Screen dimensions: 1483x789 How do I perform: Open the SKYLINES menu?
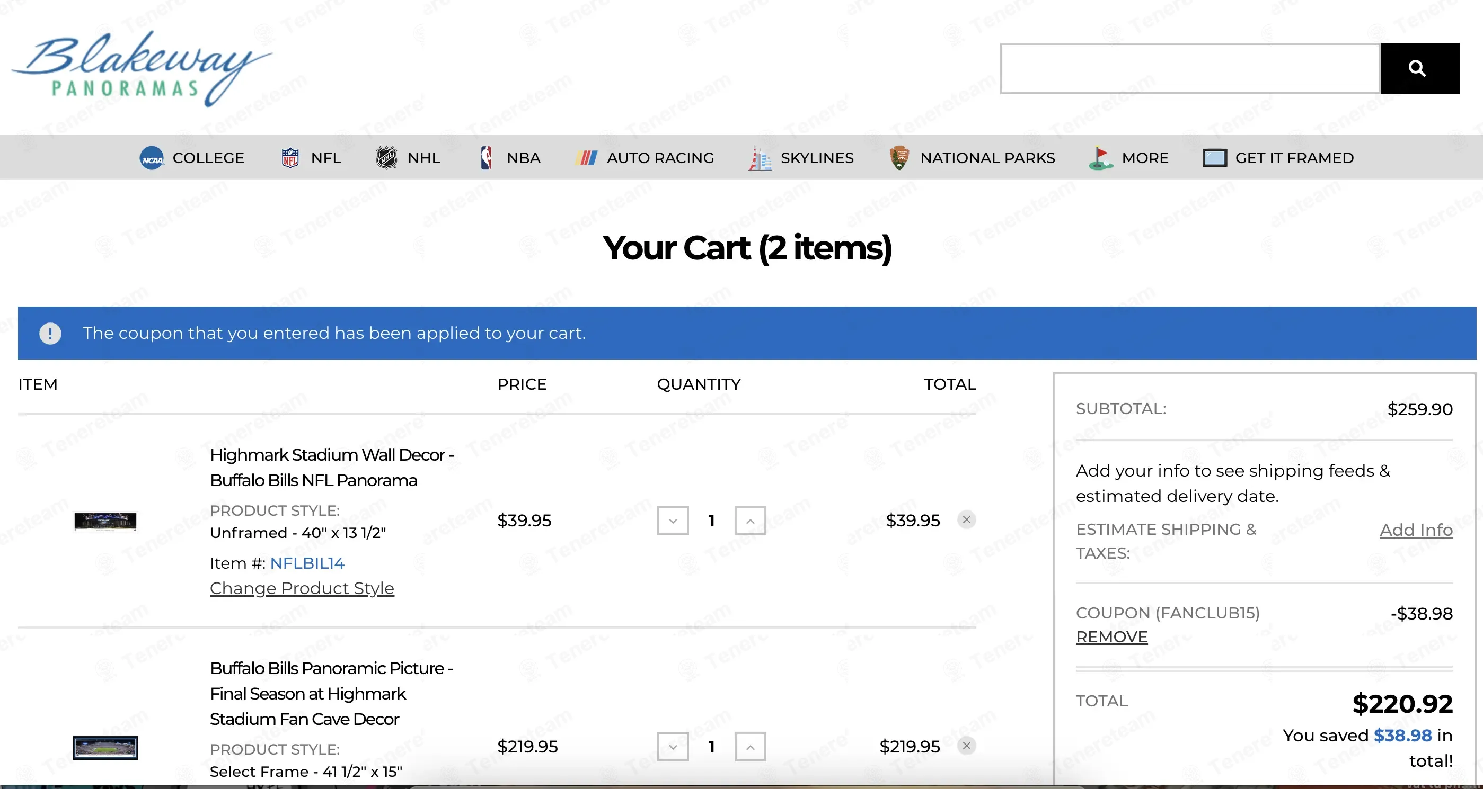[x=817, y=158]
